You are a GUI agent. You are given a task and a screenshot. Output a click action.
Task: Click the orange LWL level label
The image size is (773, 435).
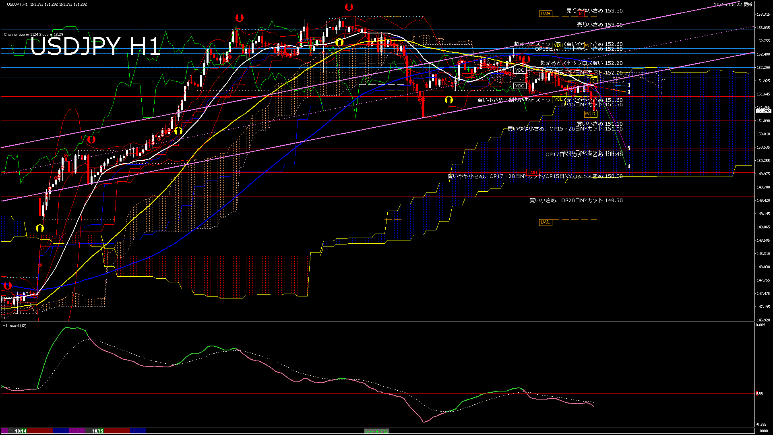545,222
